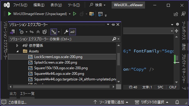
Task: Collapse the Assets folder
Action: (17, 51)
